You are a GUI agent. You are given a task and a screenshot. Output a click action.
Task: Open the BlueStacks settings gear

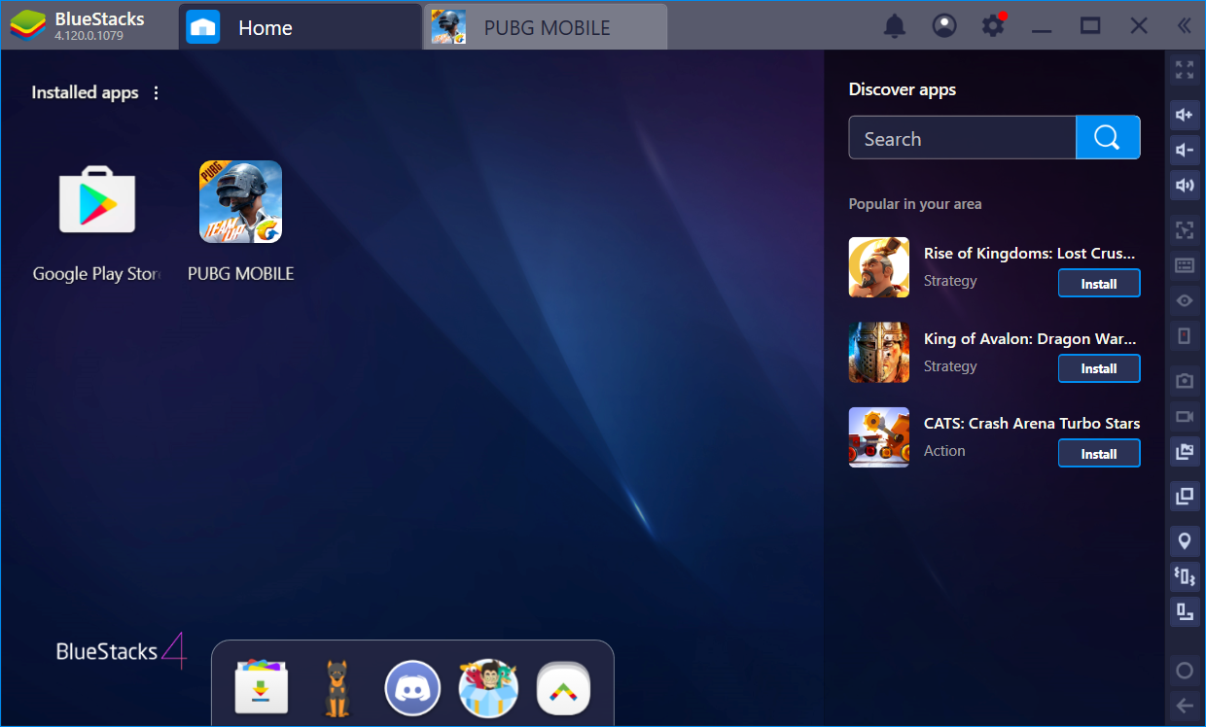tap(993, 25)
